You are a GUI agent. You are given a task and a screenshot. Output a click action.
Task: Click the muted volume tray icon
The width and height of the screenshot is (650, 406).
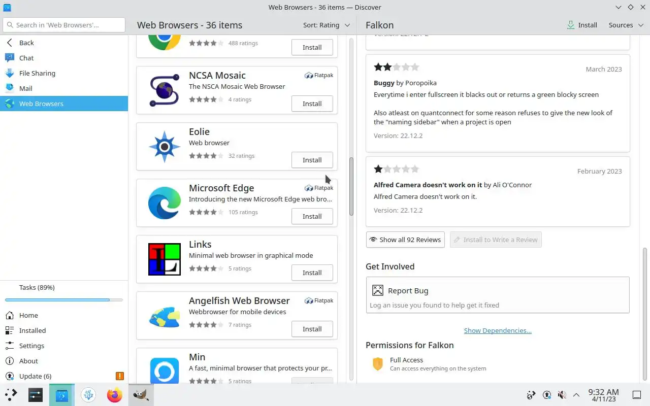coord(562,395)
